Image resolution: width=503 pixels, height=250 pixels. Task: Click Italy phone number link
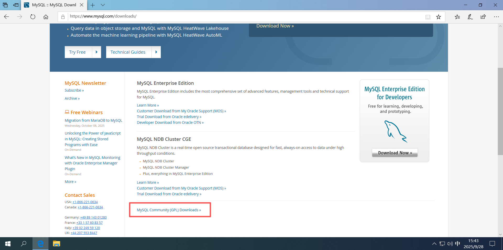pyautogui.click(x=86, y=228)
